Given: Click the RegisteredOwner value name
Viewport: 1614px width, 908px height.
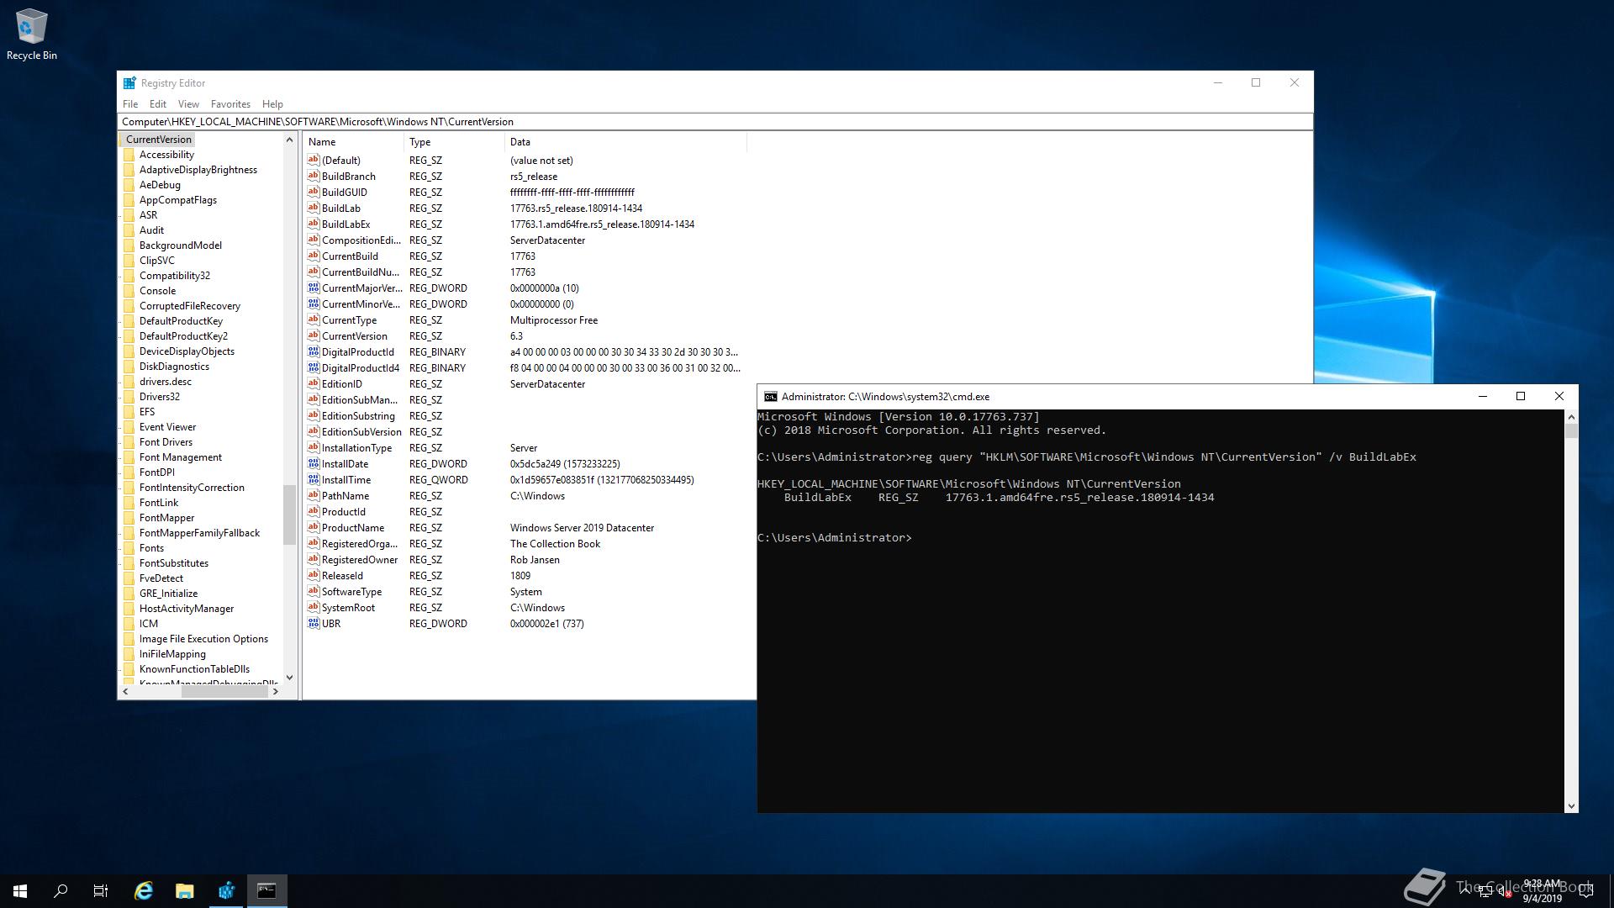Looking at the screenshot, I should [360, 560].
